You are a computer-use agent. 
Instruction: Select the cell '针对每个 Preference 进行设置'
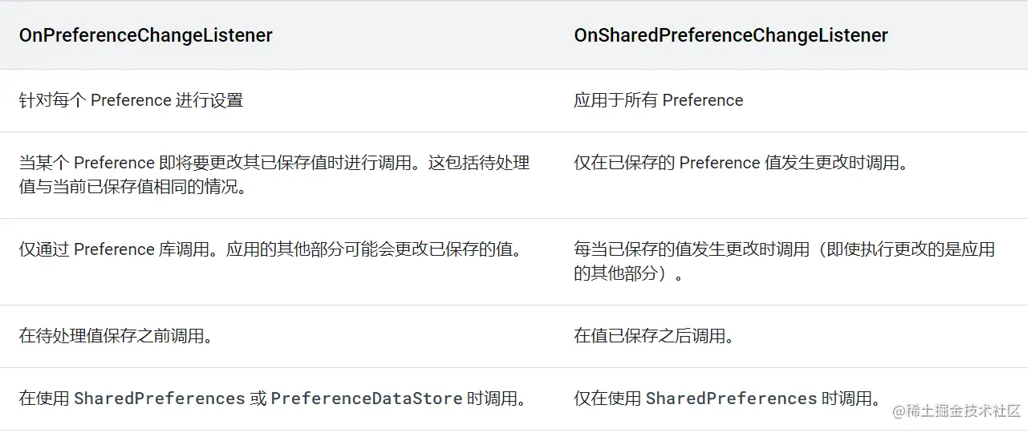[131, 100]
